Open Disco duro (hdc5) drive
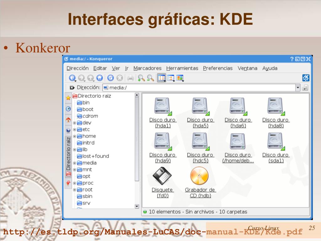The image size is (321, 241). [200, 148]
